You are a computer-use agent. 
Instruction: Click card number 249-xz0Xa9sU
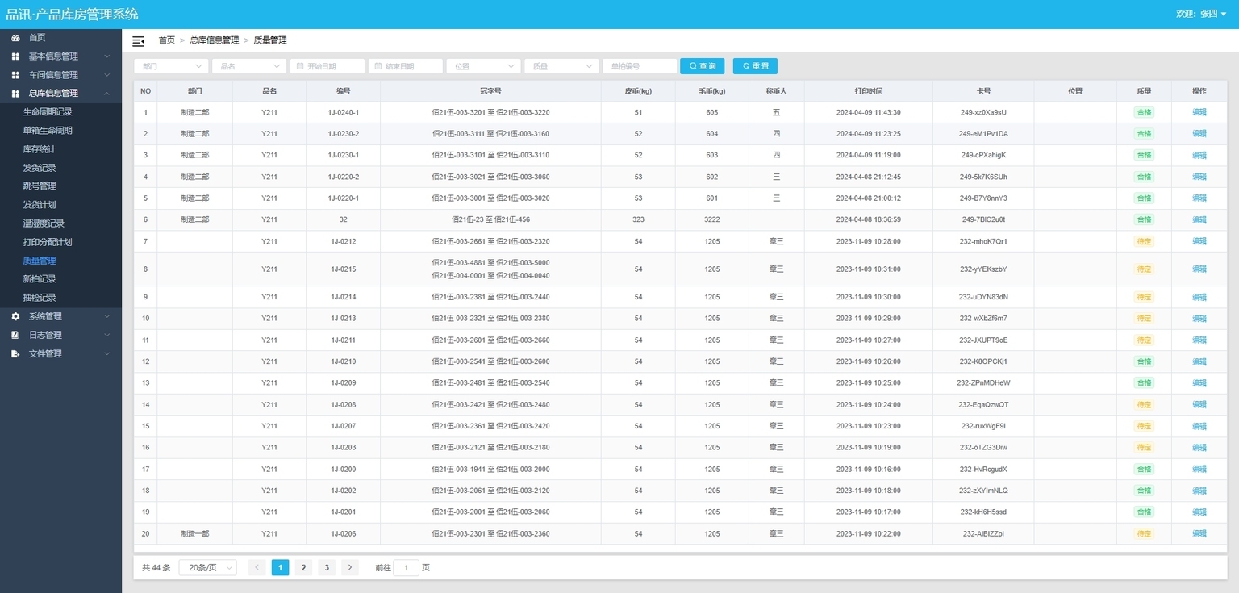coord(983,112)
